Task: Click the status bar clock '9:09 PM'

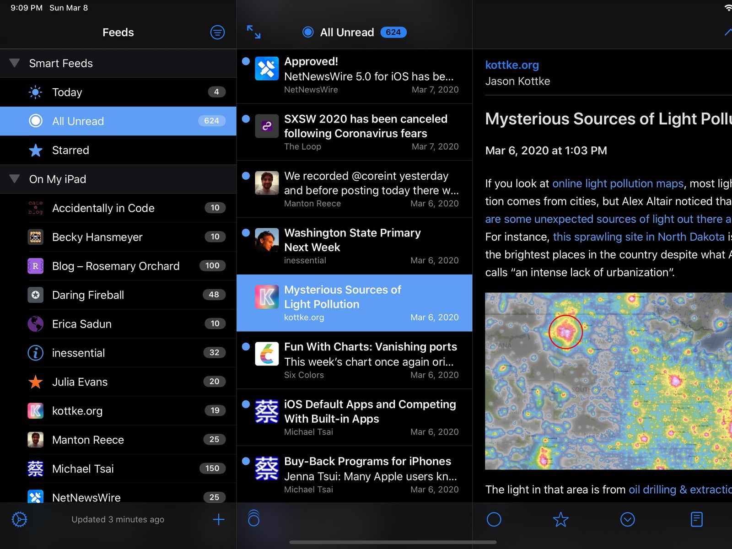Action: coord(27,8)
